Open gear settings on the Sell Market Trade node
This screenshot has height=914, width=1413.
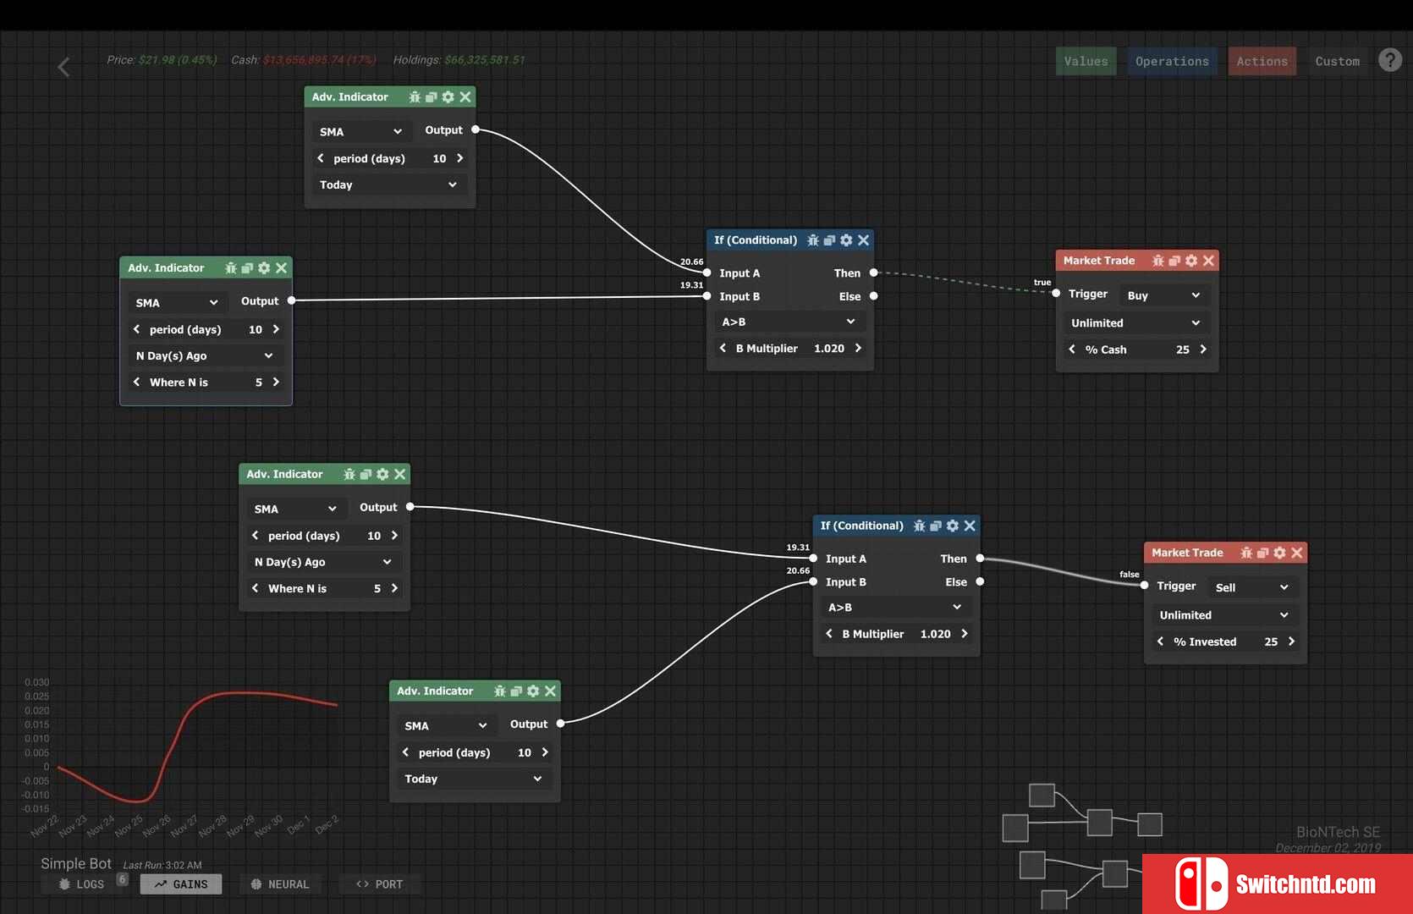pos(1279,553)
